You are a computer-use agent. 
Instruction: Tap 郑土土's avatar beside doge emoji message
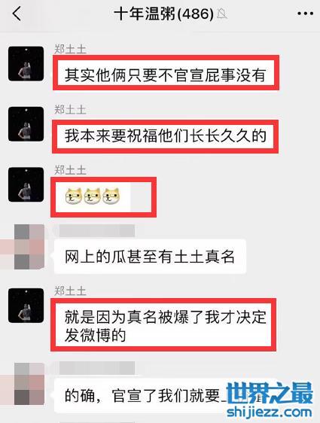pos(26,184)
